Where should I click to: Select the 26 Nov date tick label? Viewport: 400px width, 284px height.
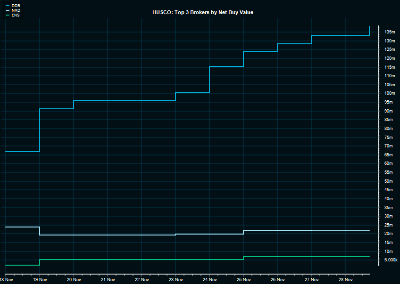pyautogui.click(x=277, y=280)
